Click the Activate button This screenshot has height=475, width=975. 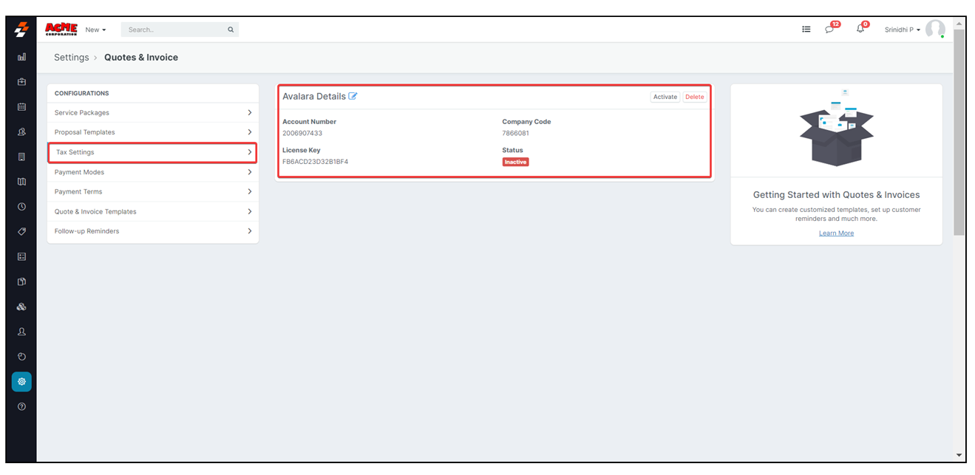pos(665,97)
